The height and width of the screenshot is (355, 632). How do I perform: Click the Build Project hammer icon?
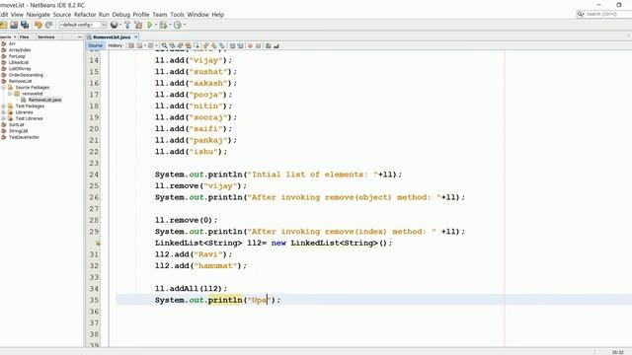pos(127,25)
